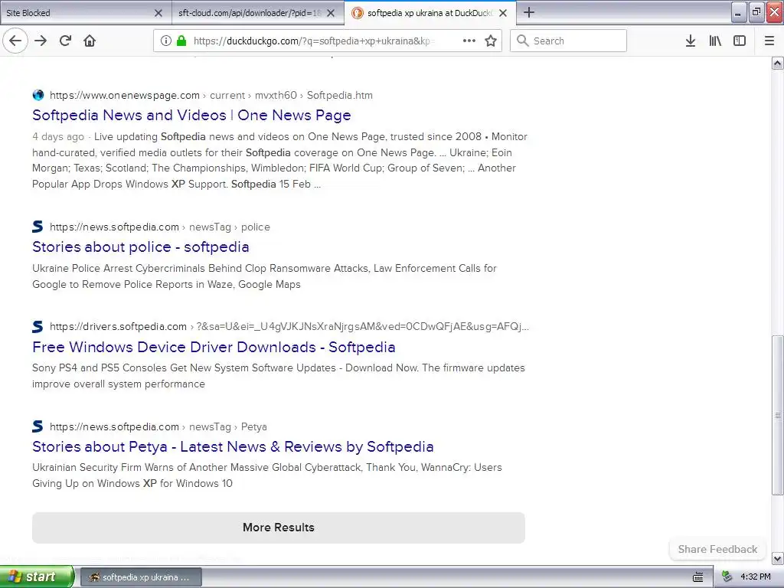784x588 pixels.
Task: Load More Results
Action: (x=279, y=528)
